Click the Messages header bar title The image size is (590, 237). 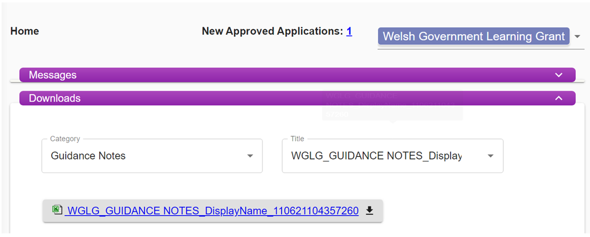[52, 75]
